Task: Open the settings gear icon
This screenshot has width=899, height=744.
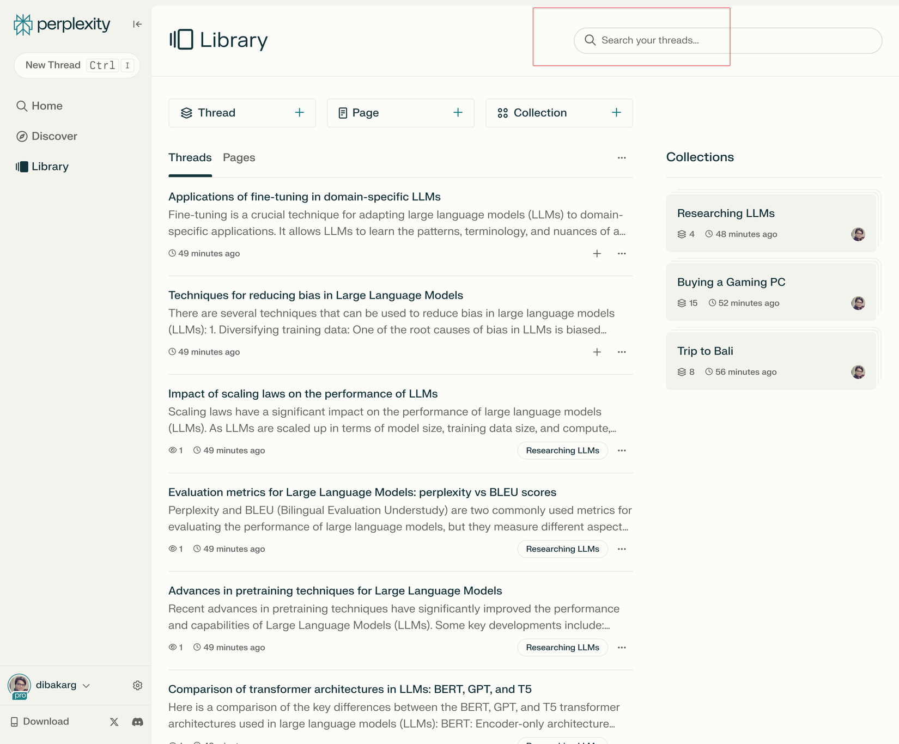Action: click(137, 685)
